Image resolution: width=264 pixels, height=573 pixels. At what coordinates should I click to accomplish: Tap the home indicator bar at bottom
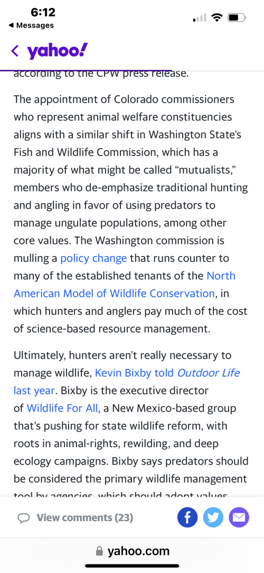pos(132,566)
